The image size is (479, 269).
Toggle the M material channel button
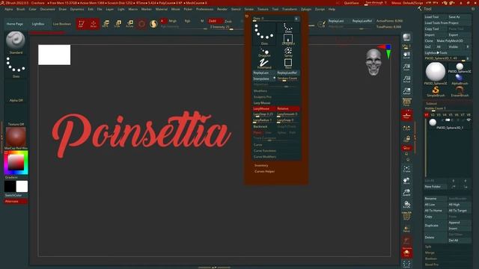(202, 21)
